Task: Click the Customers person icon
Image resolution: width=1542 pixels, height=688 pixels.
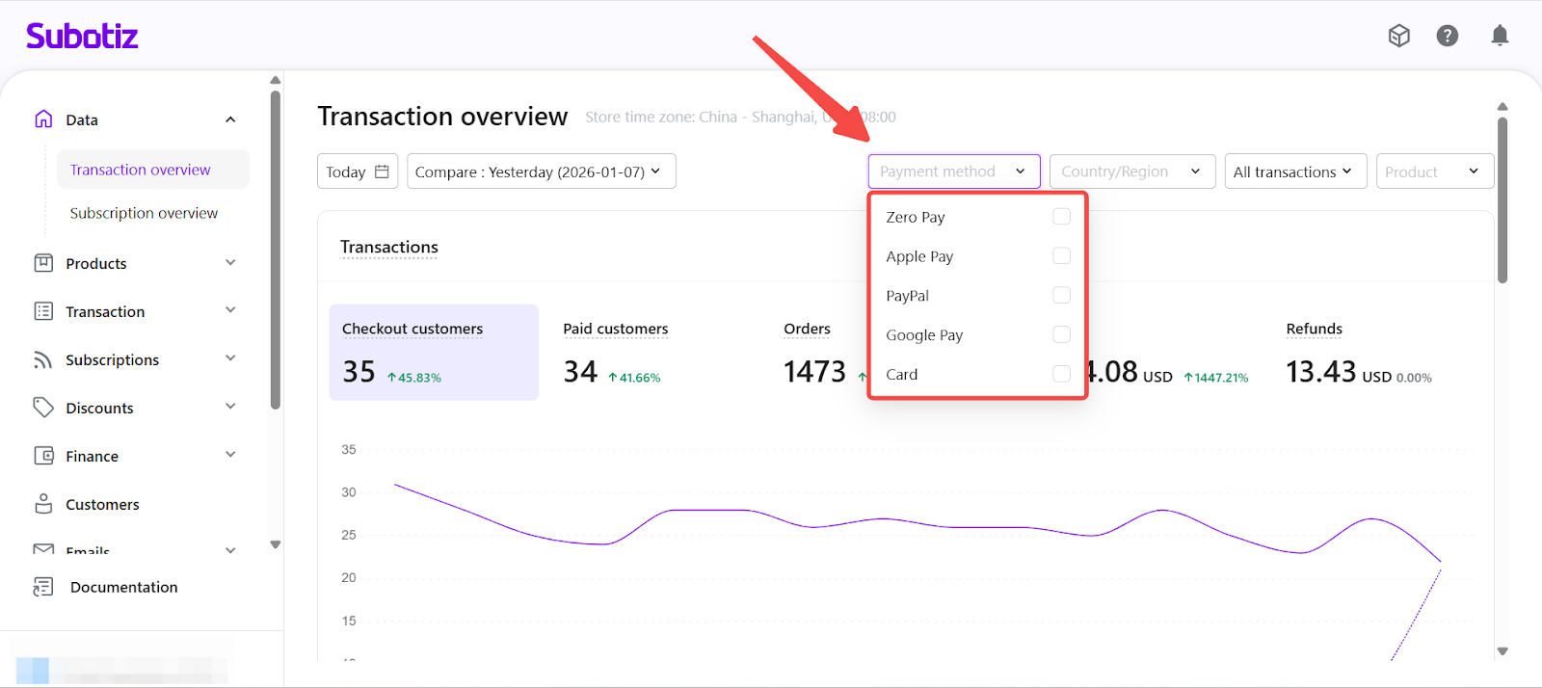Action: point(43,504)
